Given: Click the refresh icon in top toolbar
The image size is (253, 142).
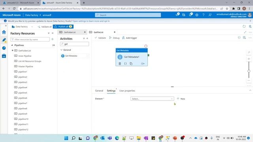Looking at the screenshot, I should 244,26.
